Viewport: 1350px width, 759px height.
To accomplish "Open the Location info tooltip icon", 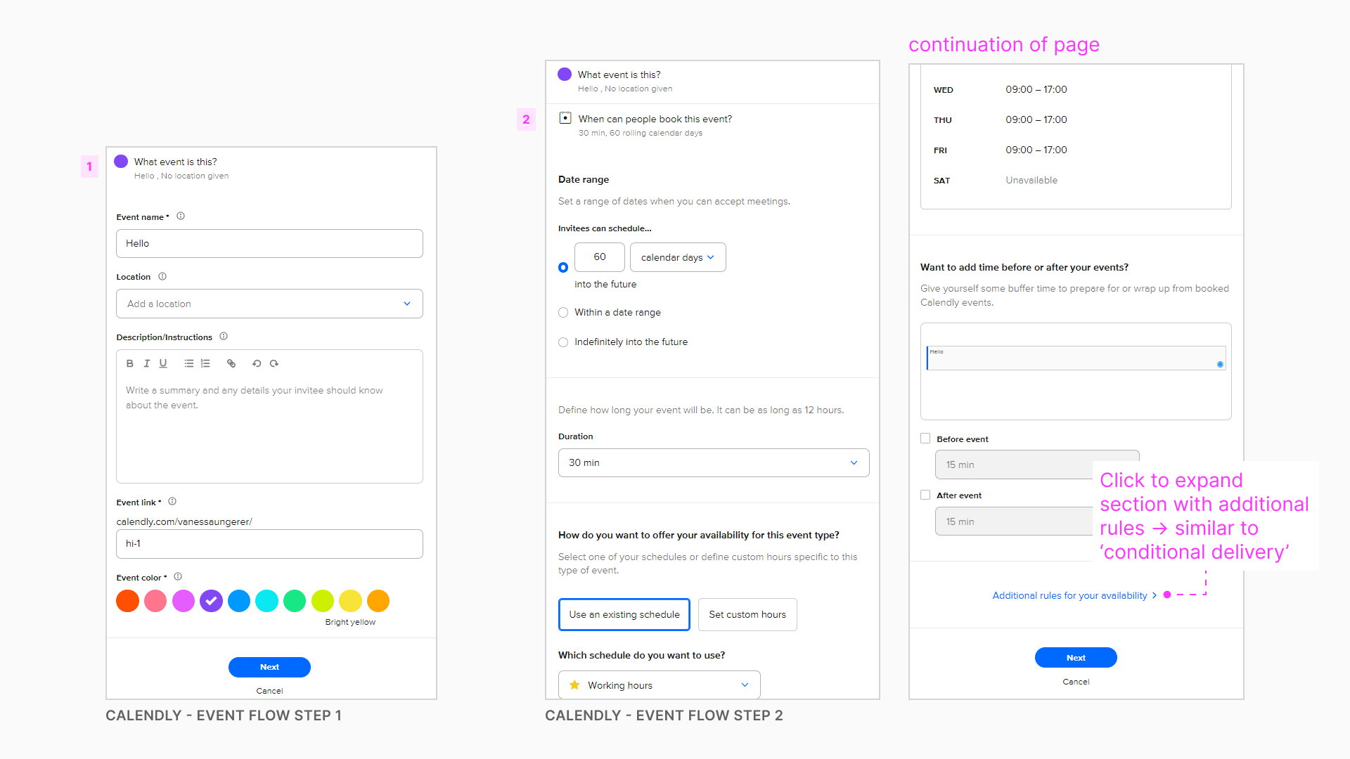I will point(162,276).
